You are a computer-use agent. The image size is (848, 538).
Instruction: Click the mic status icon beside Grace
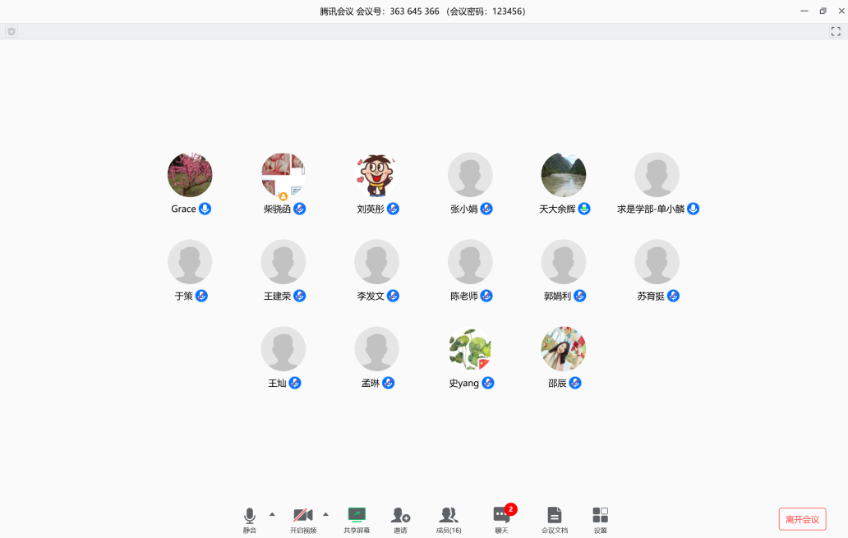[x=205, y=209]
